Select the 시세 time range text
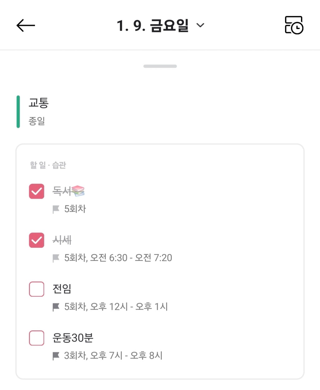320x390 pixels. [131, 258]
